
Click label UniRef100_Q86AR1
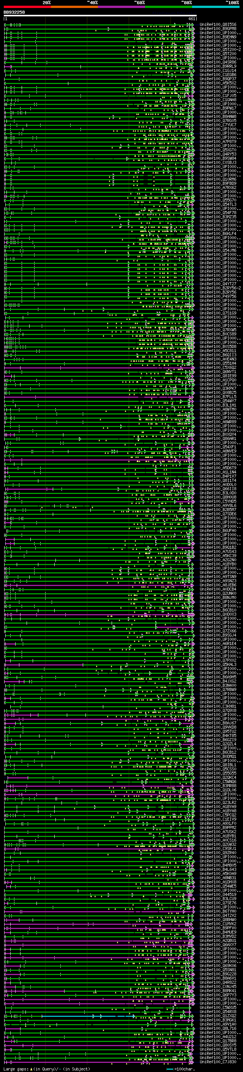(x=218, y=438)
